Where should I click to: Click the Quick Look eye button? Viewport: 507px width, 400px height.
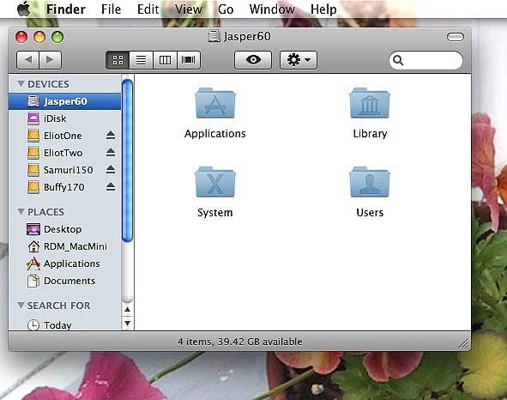253,60
